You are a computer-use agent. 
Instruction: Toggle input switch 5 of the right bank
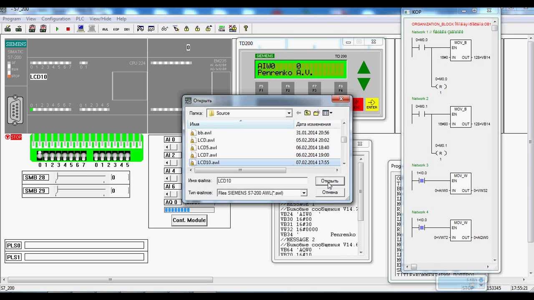(127, 156)
